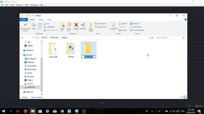Click the Search shikstv field
204x114 pixels.
tap(170, 38)
